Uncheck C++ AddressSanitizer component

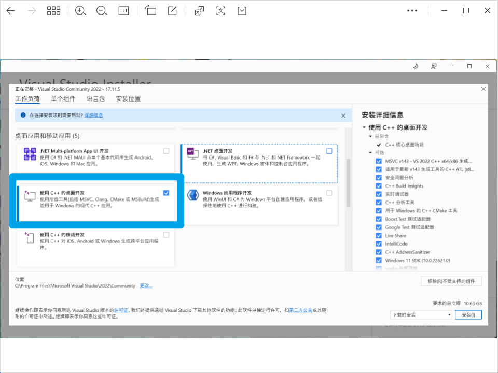[379, 252]
